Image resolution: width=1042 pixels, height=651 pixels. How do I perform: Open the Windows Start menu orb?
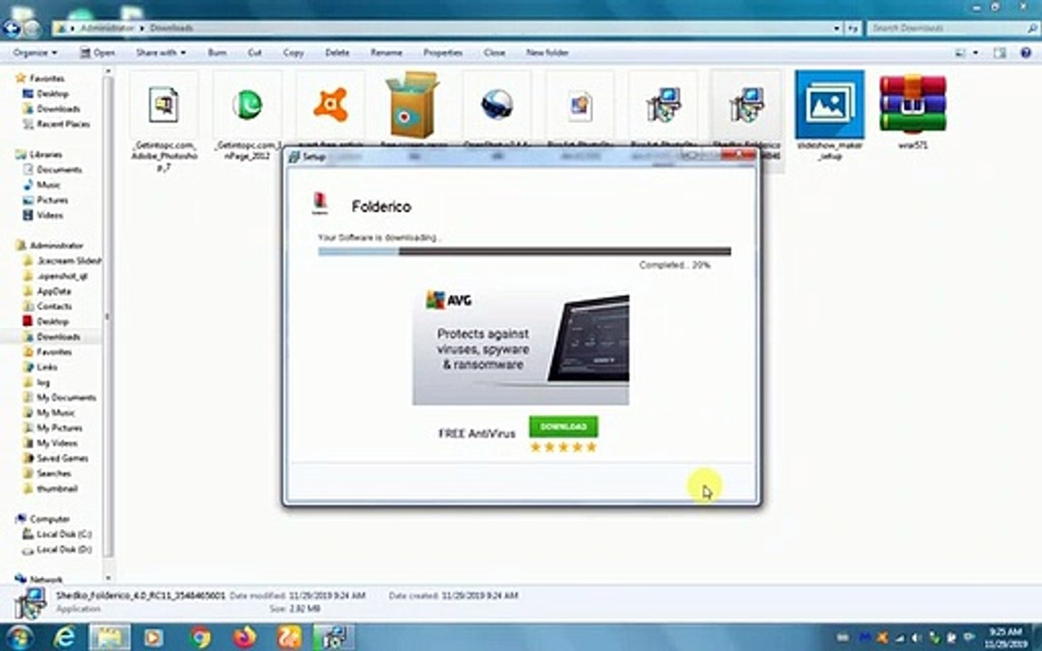(x=19, y=637)
